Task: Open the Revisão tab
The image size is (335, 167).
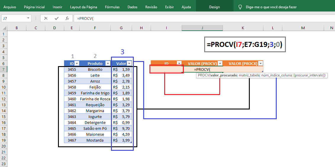Action: tap(151, 7)
